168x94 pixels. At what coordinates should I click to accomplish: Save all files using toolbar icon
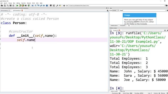coord(8,5)
